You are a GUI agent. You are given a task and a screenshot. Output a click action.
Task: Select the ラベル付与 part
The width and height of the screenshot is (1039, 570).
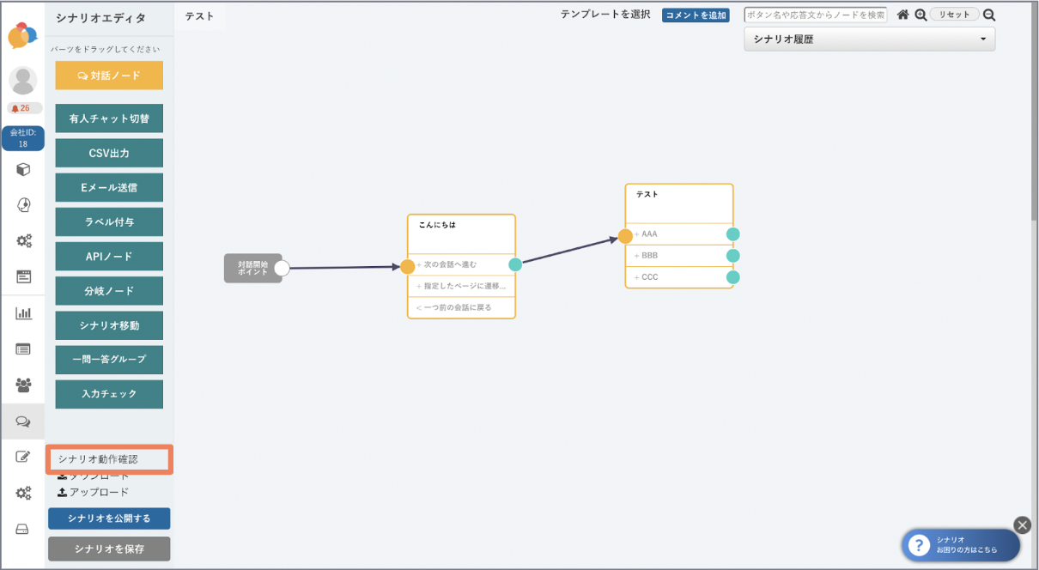(109, 221)
